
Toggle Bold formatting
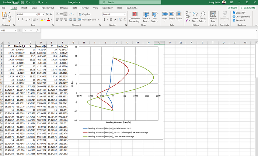click(18, 20)
